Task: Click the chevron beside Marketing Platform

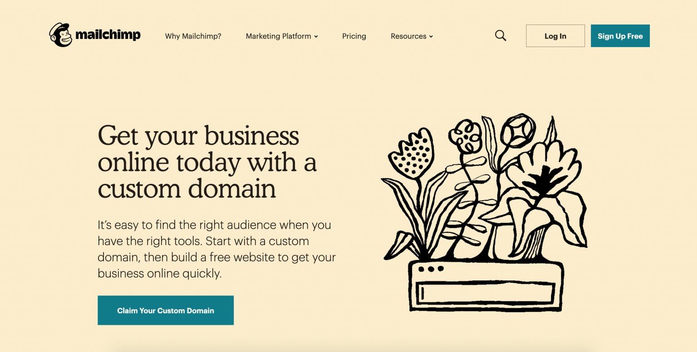Action: pyautogui.click(x=316, y=37)
